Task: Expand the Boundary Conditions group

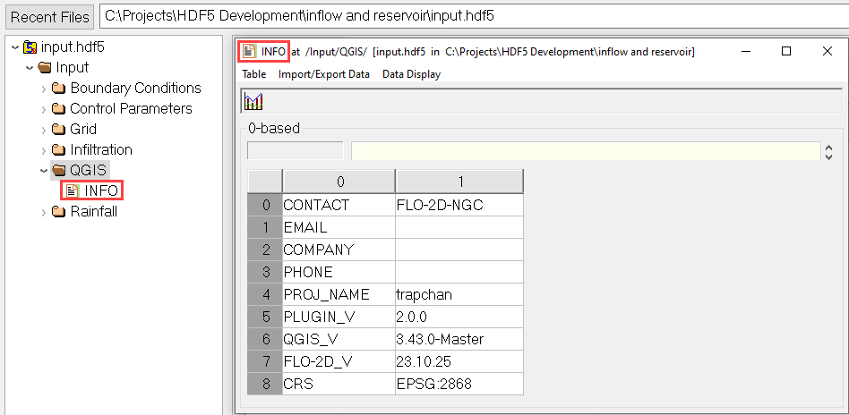Action: 44,89
